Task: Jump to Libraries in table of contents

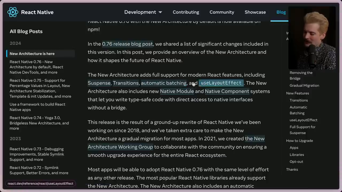Action: click(297, 155)
